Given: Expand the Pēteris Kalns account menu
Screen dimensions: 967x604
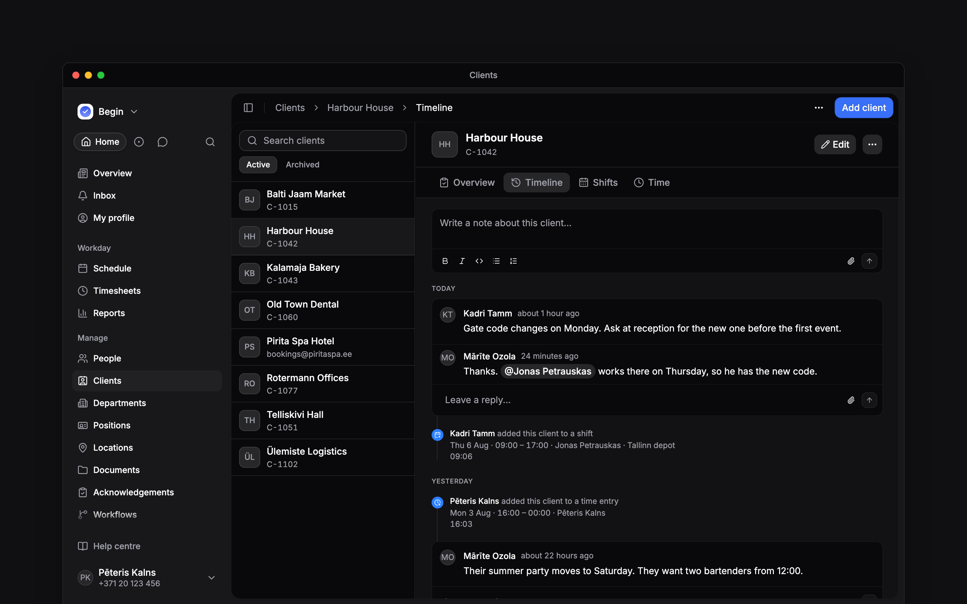Looking at the screenshot, I should (212, 578).
